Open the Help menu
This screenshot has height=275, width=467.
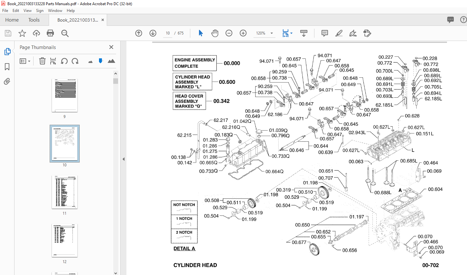coord(71,11)
